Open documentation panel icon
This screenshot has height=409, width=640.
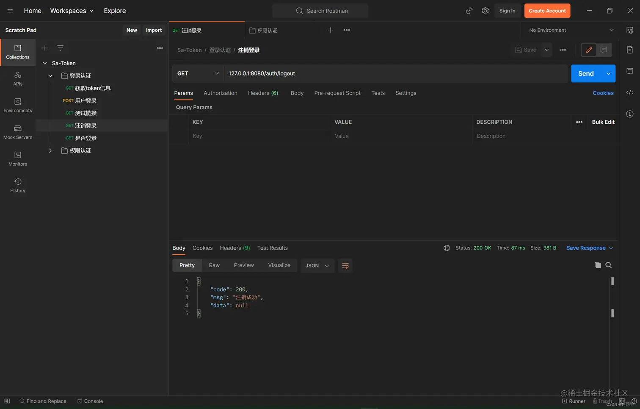pyautogui.click(x=630, y=50)
